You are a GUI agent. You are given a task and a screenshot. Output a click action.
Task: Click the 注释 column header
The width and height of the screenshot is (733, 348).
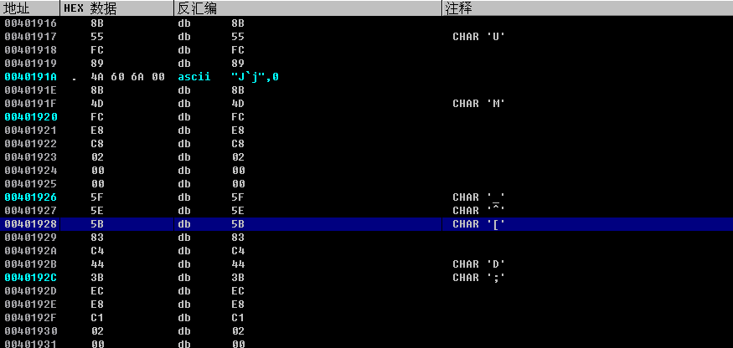coord(587,8)
